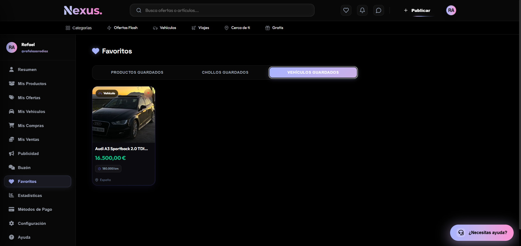Screen dimensions: 521x246
Task: Click the Mis Compras cart icon
Action: (x=11, y=125)
